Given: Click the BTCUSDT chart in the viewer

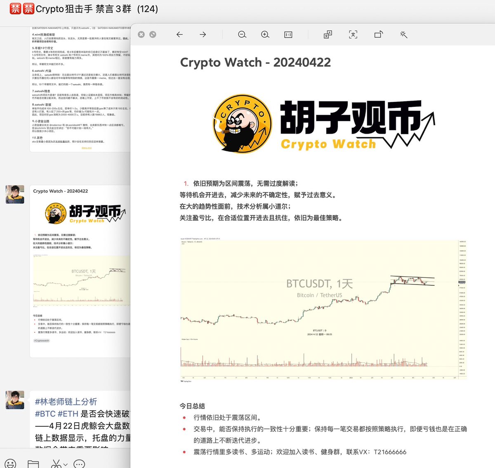Looking at the screenshot, I should (323, 310).
